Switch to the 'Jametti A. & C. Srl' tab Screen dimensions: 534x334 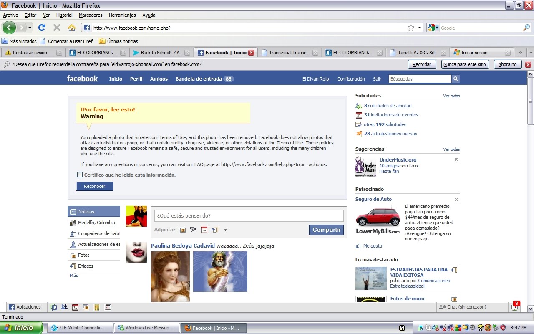(418, 53)
